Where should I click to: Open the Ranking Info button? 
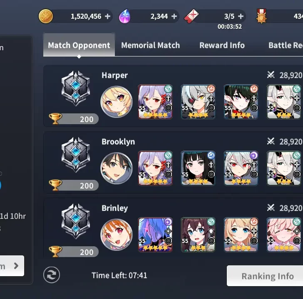tap(268, 276)
